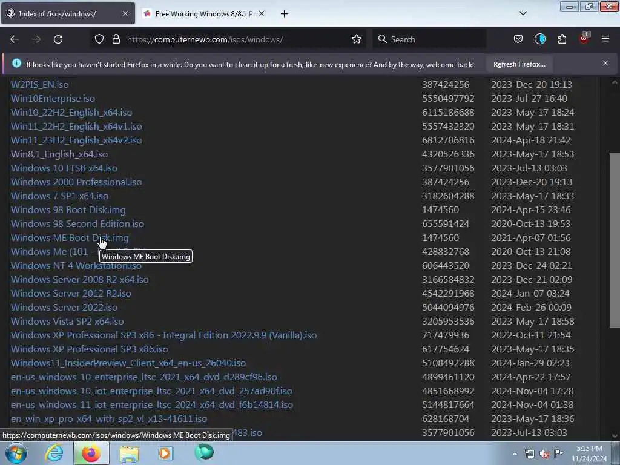Close the Free Working Windows 8/8.1 tab

click(262, 13)
